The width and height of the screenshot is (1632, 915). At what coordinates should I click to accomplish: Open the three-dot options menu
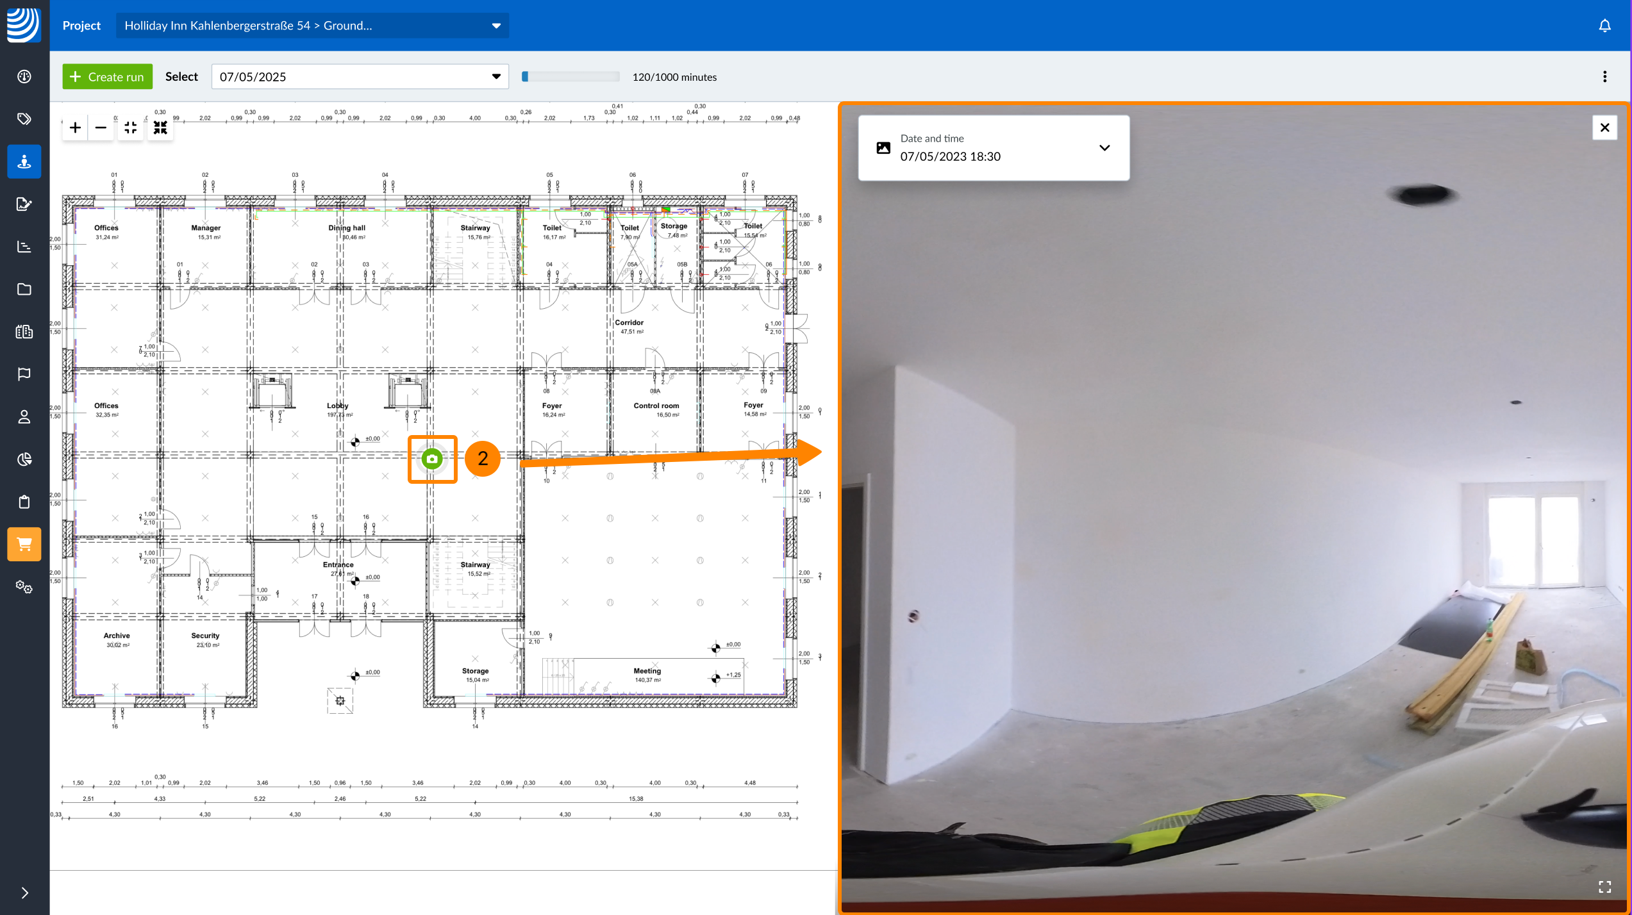pyautogui.click(x=1604, y=77)
